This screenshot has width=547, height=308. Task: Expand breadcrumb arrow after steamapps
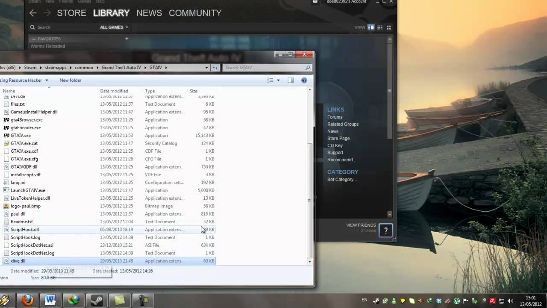point(71,68)
